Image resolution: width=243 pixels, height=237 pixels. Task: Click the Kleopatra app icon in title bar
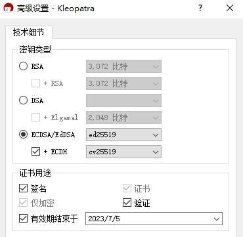tap(9, 9)
